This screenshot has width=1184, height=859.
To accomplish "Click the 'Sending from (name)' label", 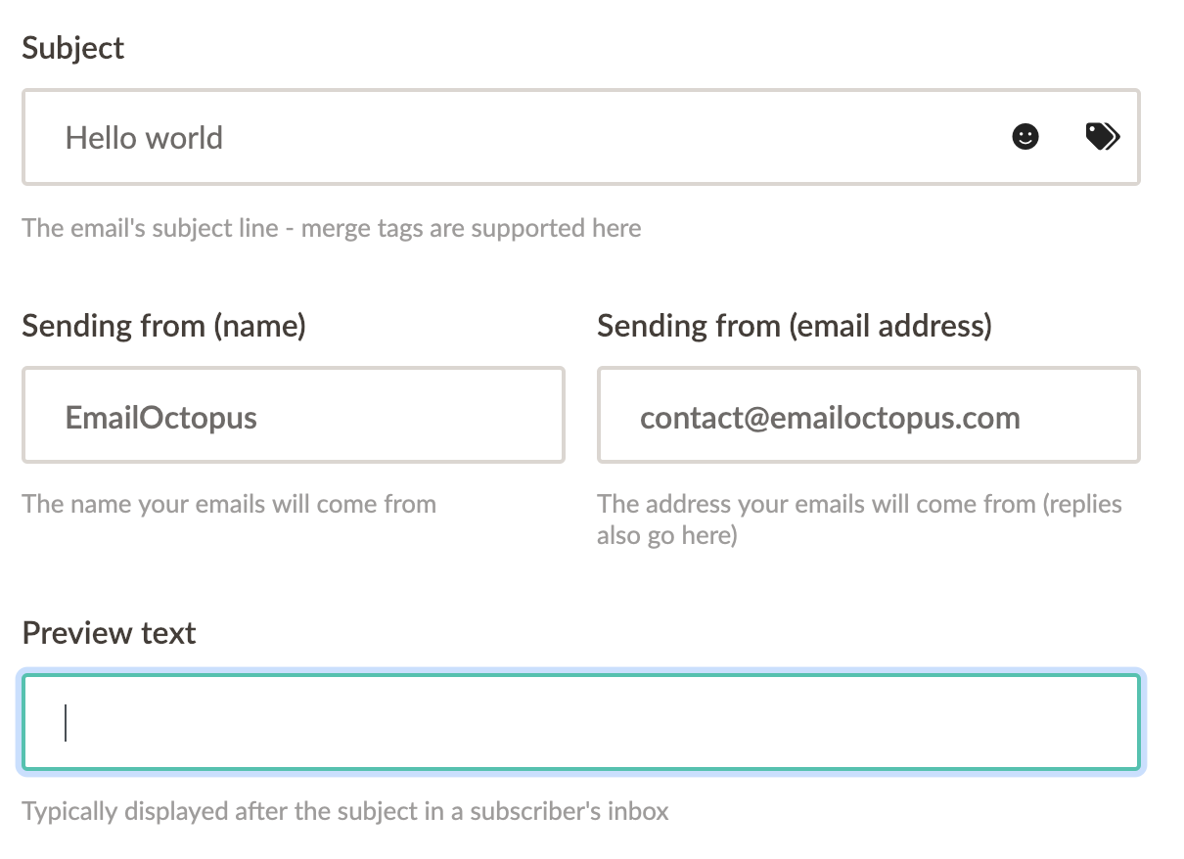I will tap(164, 325).
